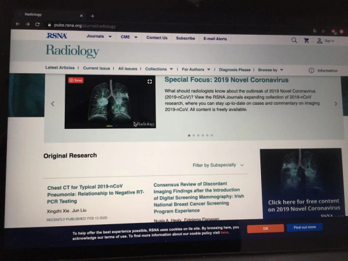Click author Xingzhi Xie
Viewport: 348px width, 261px height.
point(58,211)
